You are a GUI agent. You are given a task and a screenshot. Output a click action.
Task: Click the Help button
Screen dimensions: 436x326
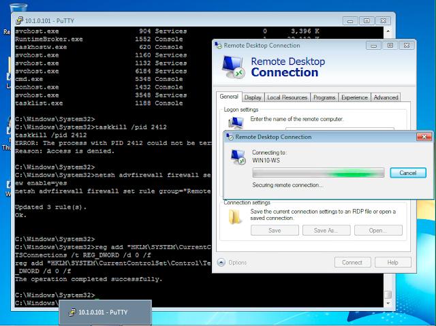393,263
